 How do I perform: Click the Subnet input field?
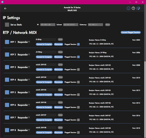pyautogui.click(x=71, y=24)
